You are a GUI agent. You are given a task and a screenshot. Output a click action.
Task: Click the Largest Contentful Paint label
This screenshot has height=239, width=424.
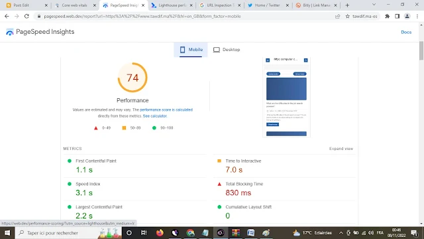[x=99, y=207]
